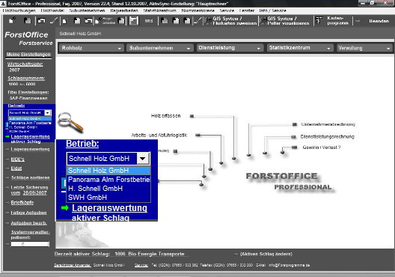Screen dimensions: 395x277
Task: Click the Beenden exit arrow button
Action: tap(358, 21)
